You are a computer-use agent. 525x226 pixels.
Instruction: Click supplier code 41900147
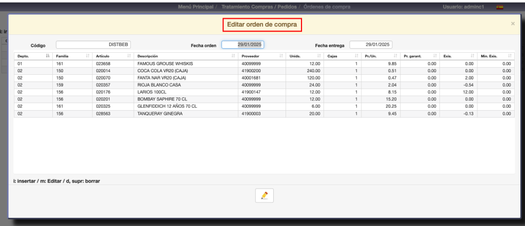[251, 92]
